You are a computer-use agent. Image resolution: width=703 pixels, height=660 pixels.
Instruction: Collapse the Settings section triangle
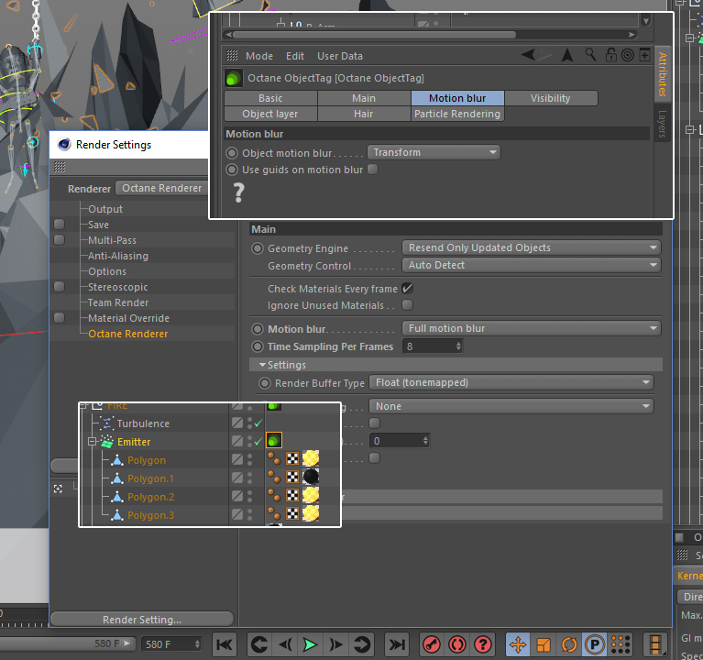tap(263, 365)
